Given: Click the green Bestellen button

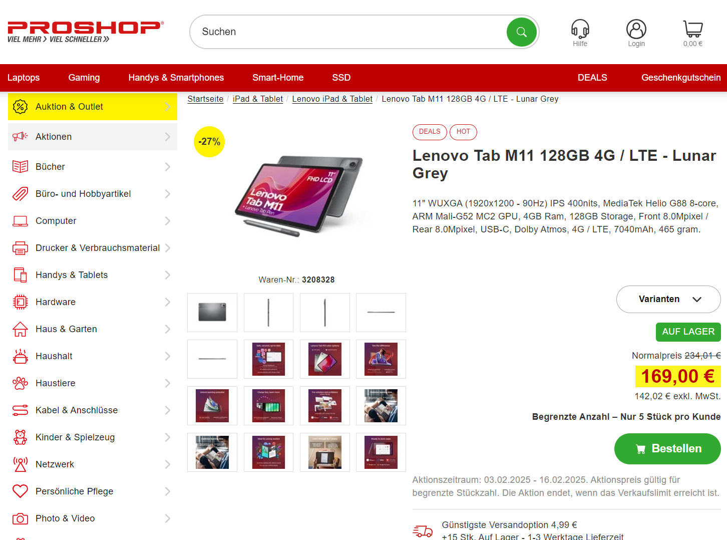Looking at the screenshot, I should (667, 449).
